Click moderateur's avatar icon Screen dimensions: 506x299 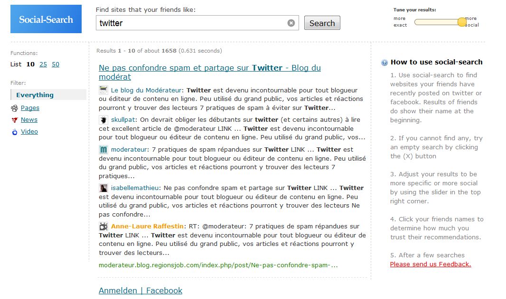[x=103, y=150]
